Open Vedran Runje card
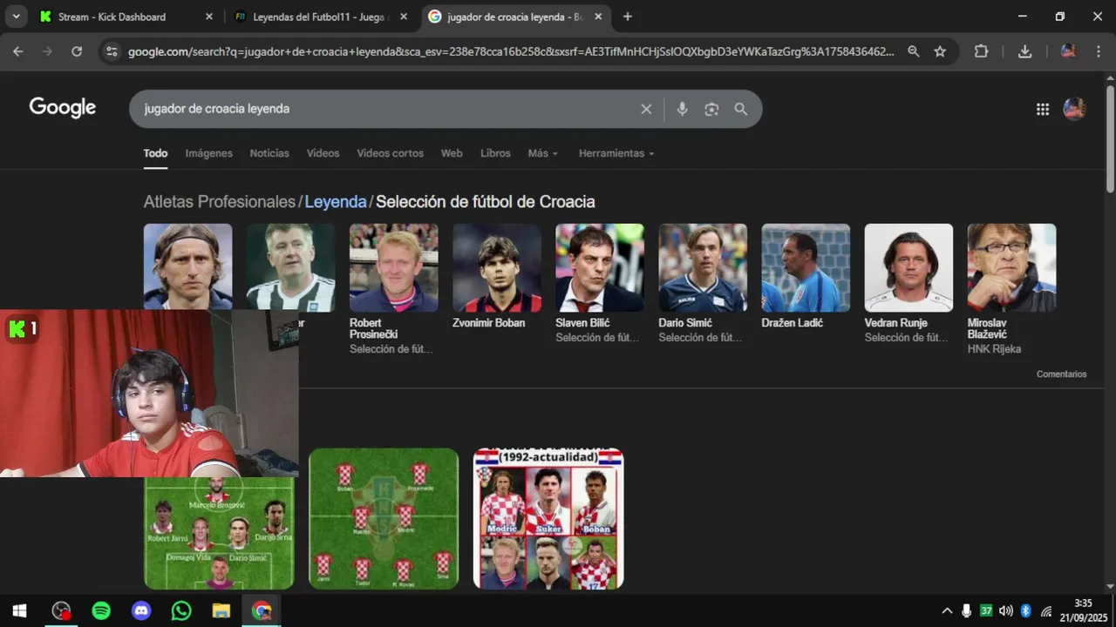Image resolution: width=1116 pixels, height=627 pixels. pyautogui.click(x=908, y=283)
